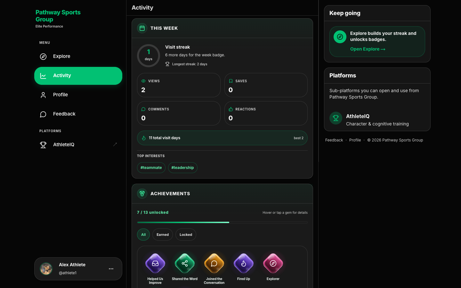The width and height of the screenshot is (461, 288).
Task: Click the #leadership interest tag
Action: pos(182,168)
